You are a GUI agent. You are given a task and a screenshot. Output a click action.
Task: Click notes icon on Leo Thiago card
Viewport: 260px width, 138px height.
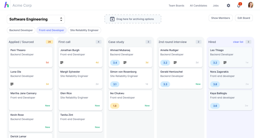(225, 62)
